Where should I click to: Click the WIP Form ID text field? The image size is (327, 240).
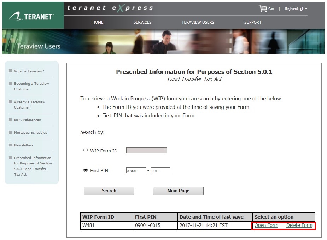tap(146, 151)
